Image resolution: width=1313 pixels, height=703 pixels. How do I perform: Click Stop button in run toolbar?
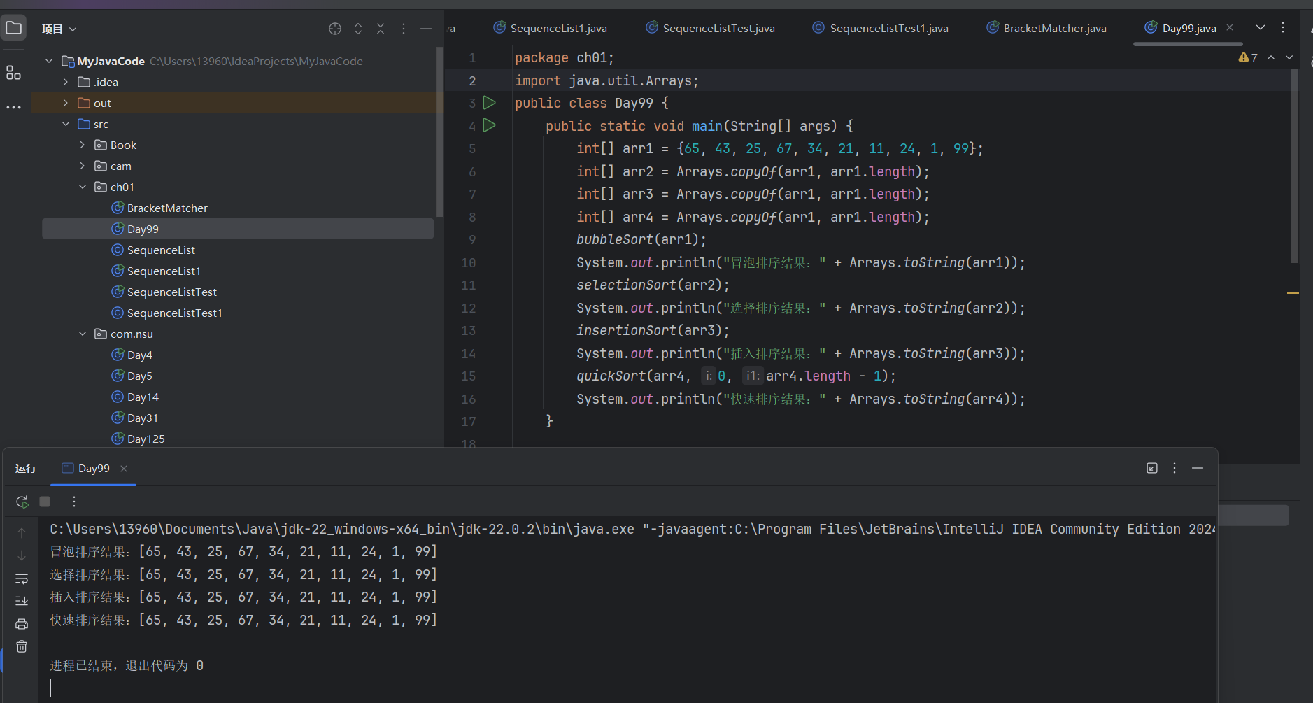point(45,502)
